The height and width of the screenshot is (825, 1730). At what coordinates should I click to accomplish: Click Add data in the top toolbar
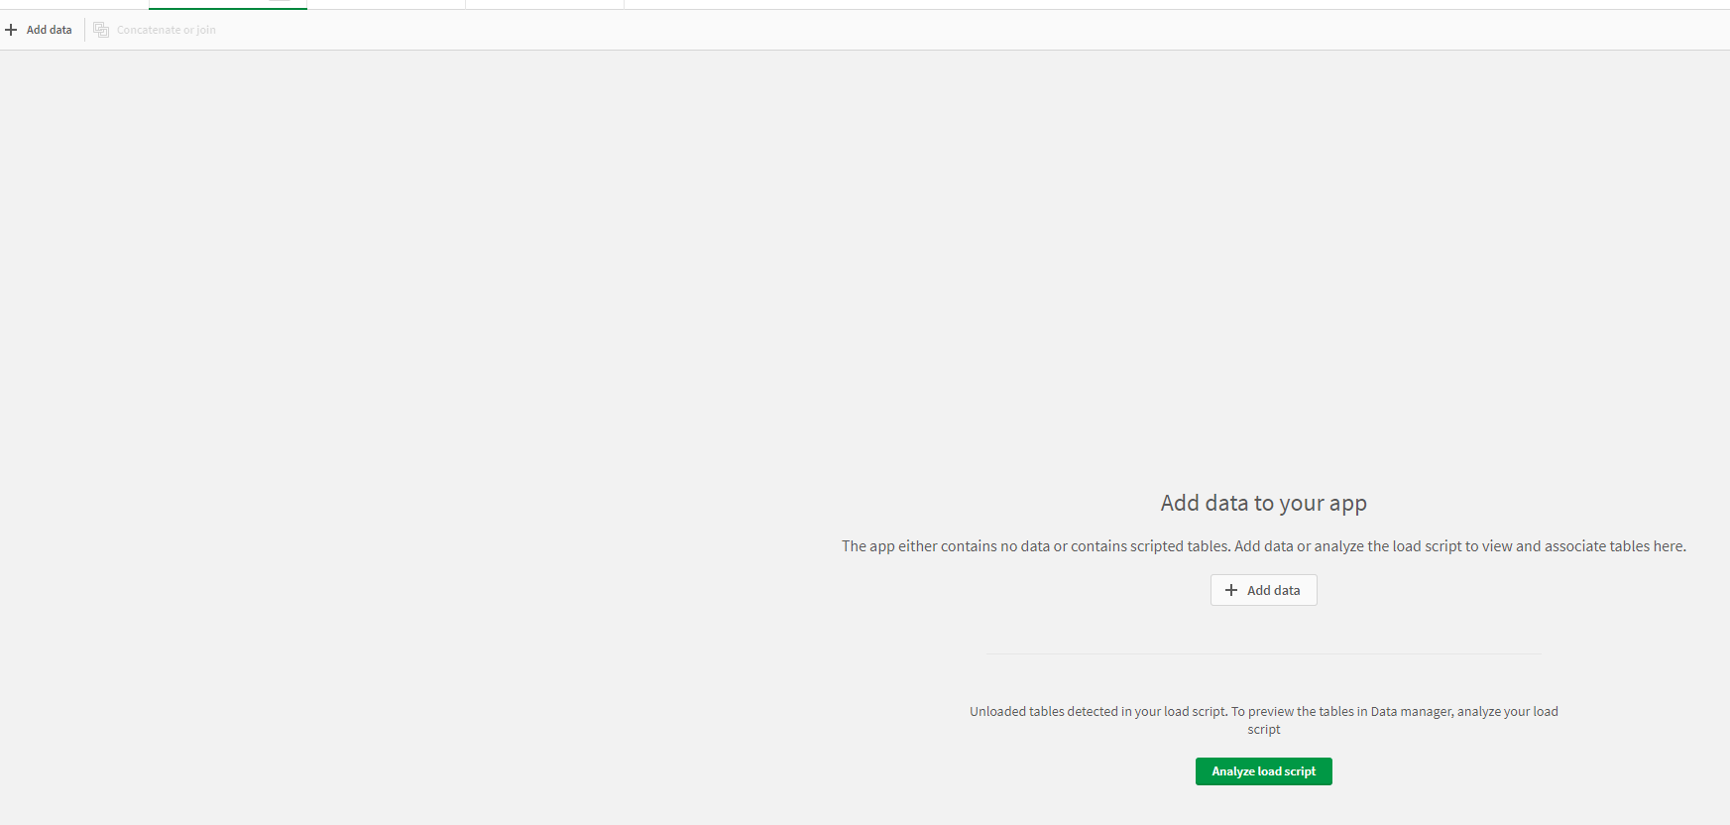39,30
